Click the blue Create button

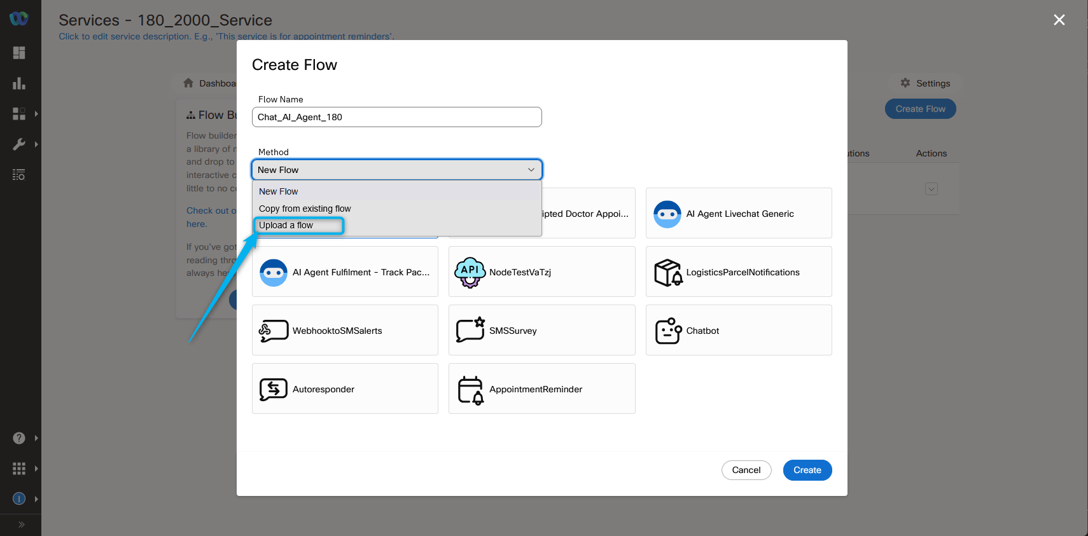coord(807,470)
